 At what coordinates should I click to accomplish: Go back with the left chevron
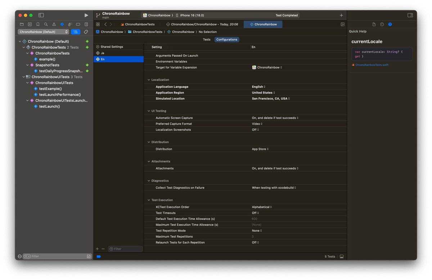[105, 24]
